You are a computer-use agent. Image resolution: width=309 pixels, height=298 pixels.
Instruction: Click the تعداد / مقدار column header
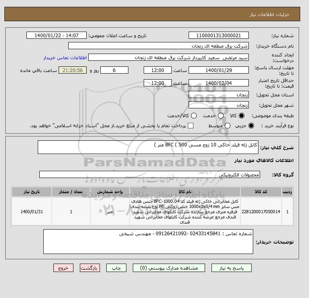[x=71, y=192]
